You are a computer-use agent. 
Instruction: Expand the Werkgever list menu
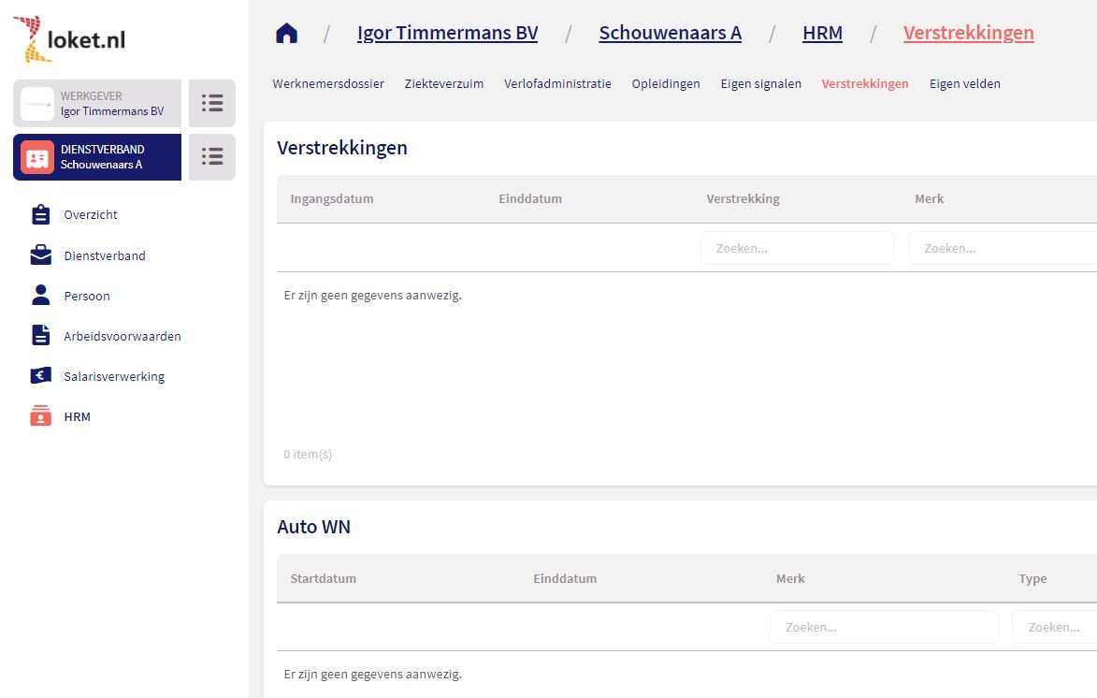coord(212,103)
